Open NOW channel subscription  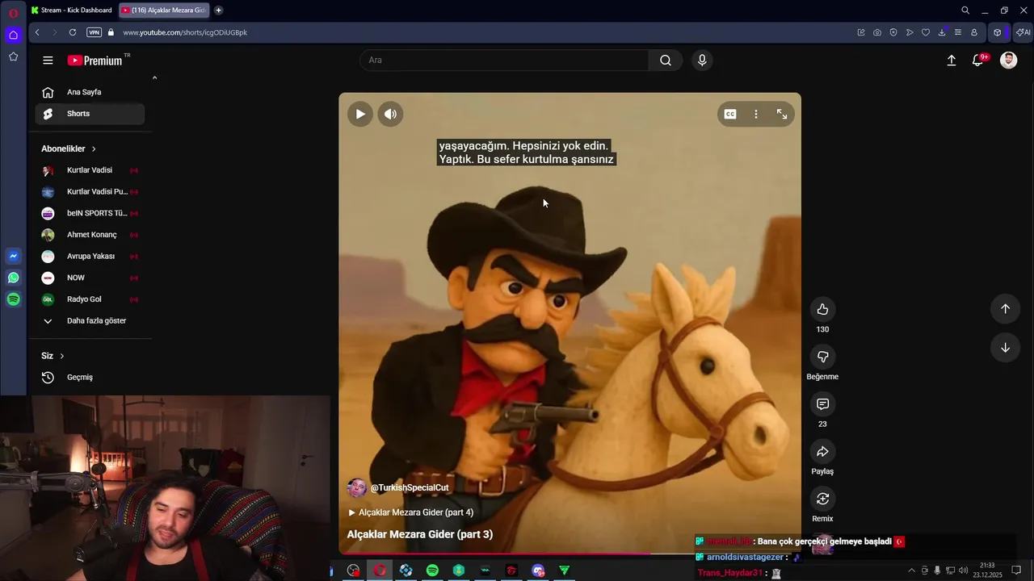point(90,278)
